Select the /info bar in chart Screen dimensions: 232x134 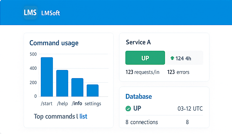point(77,87)
